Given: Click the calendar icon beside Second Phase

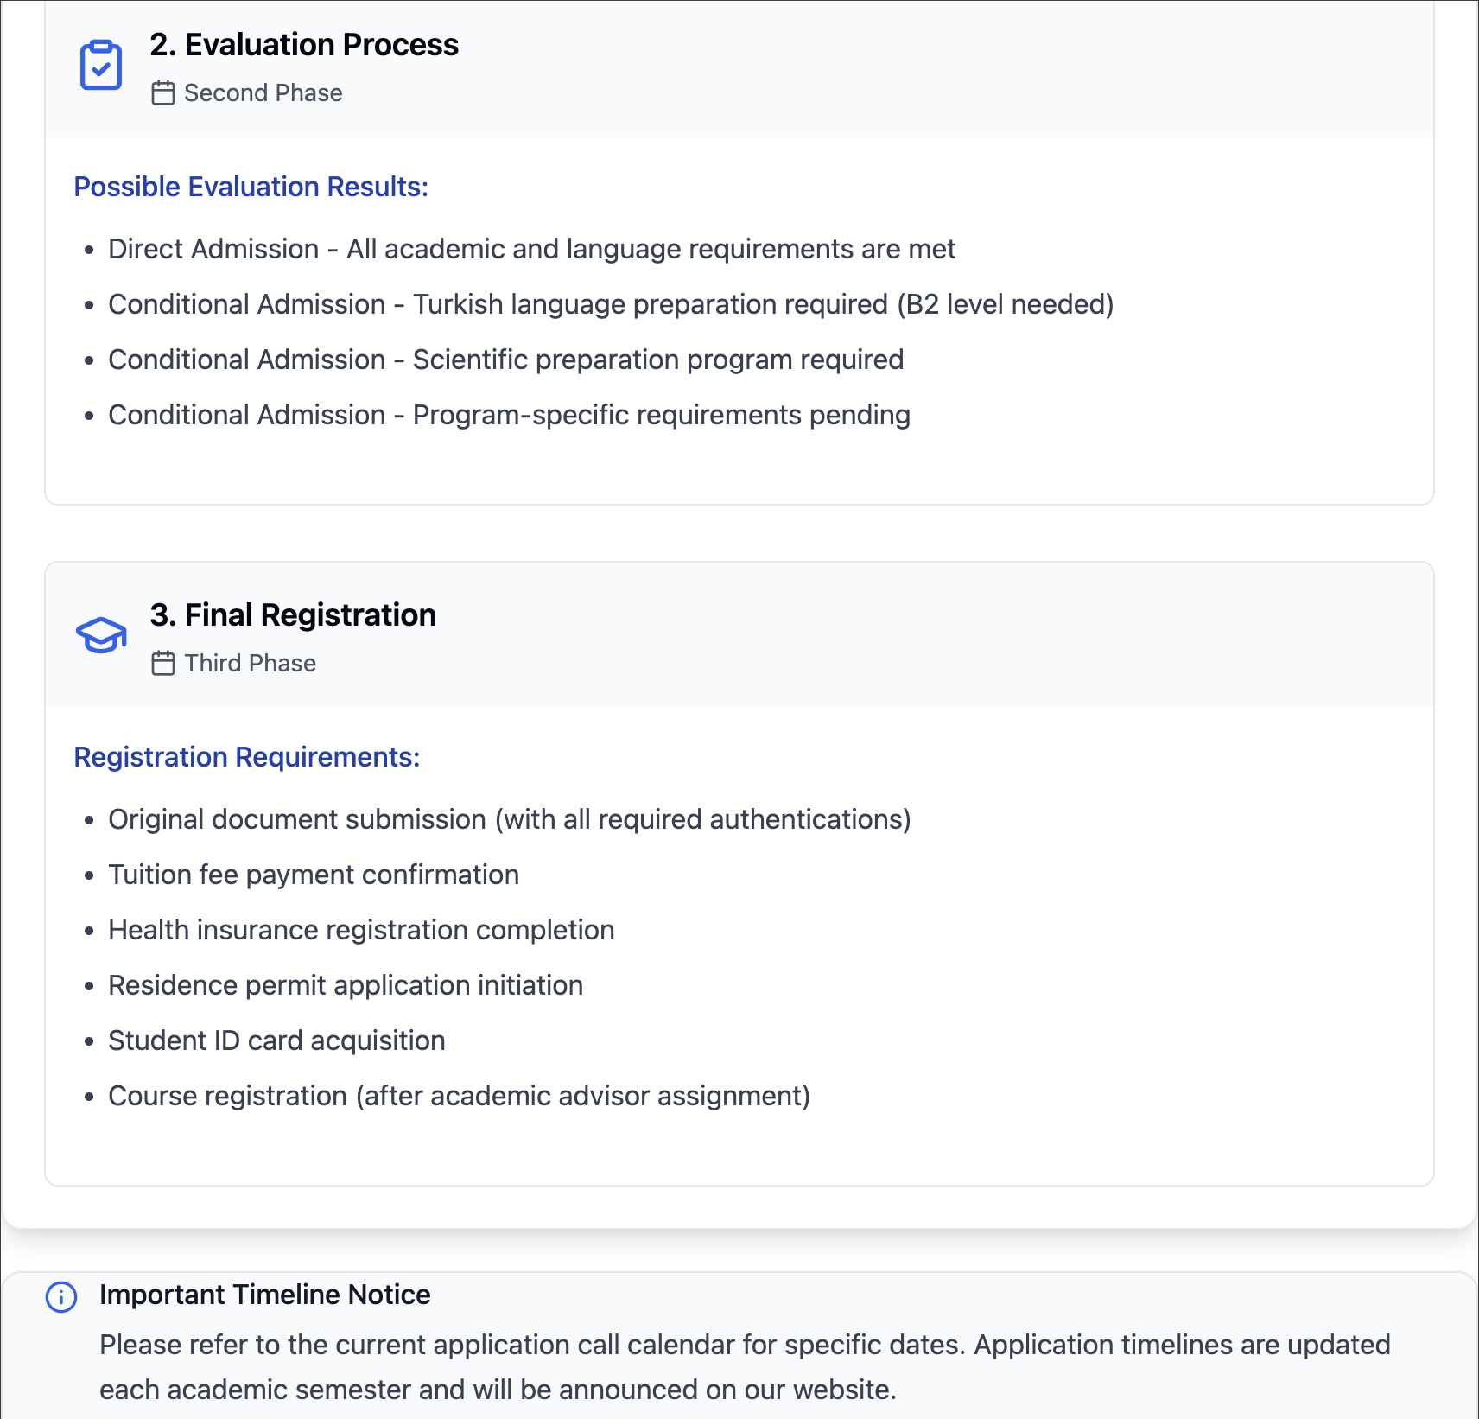Looking at the screenshot, I should tap(163, 93).
